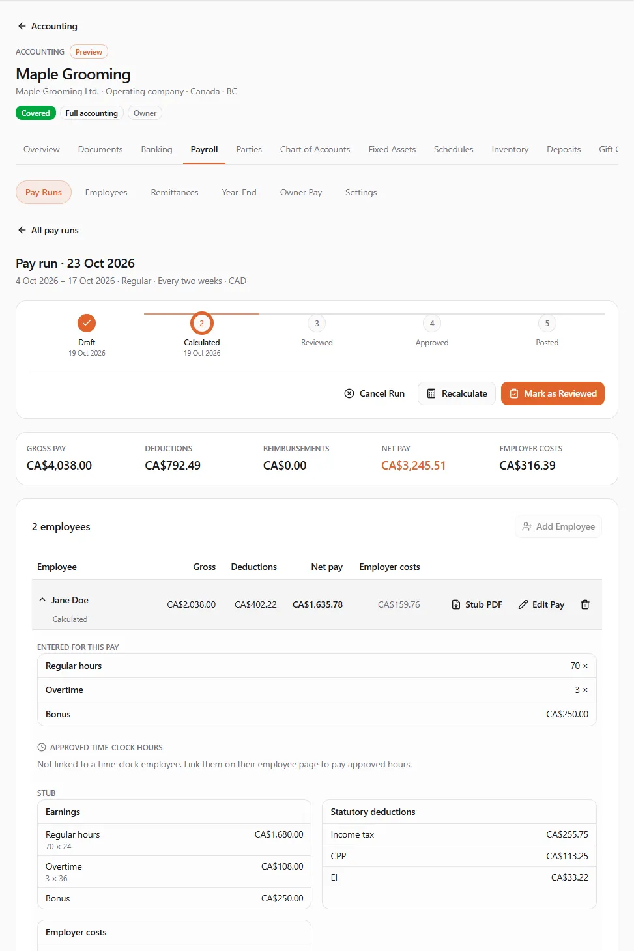The width and height of the screenshot is (634, 951).
Task: Click the Overtime value 3 ×
Action: (x=581, y=690)
